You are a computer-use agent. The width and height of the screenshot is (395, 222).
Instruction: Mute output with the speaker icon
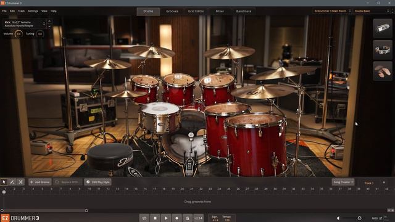(x=339, y=218)
